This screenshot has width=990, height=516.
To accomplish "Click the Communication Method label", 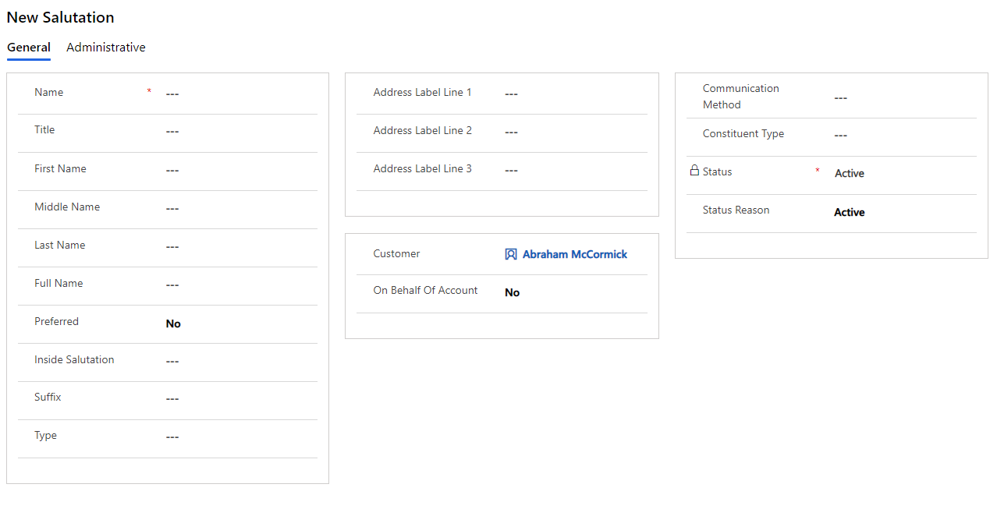I will tap(740, 97).
